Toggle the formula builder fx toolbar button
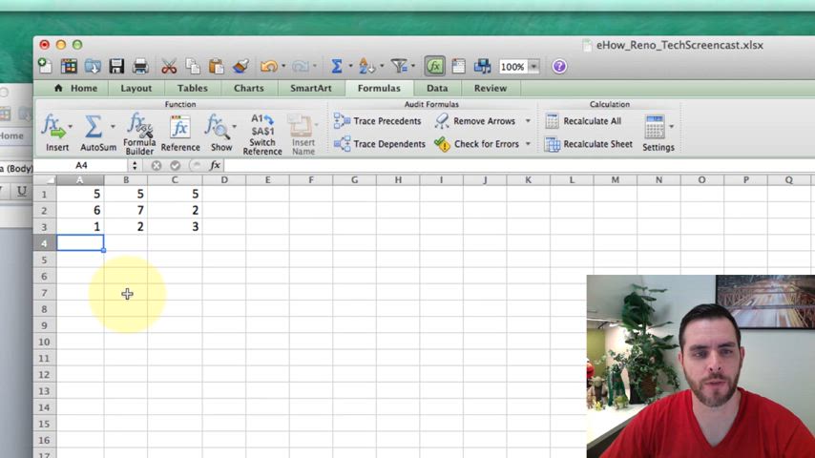 (435, 67)
